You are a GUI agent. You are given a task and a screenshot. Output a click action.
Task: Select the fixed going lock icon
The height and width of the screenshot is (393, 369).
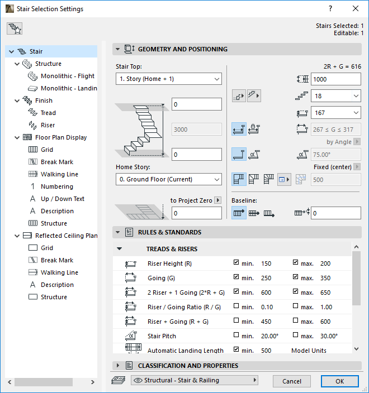tap(254, 130)
